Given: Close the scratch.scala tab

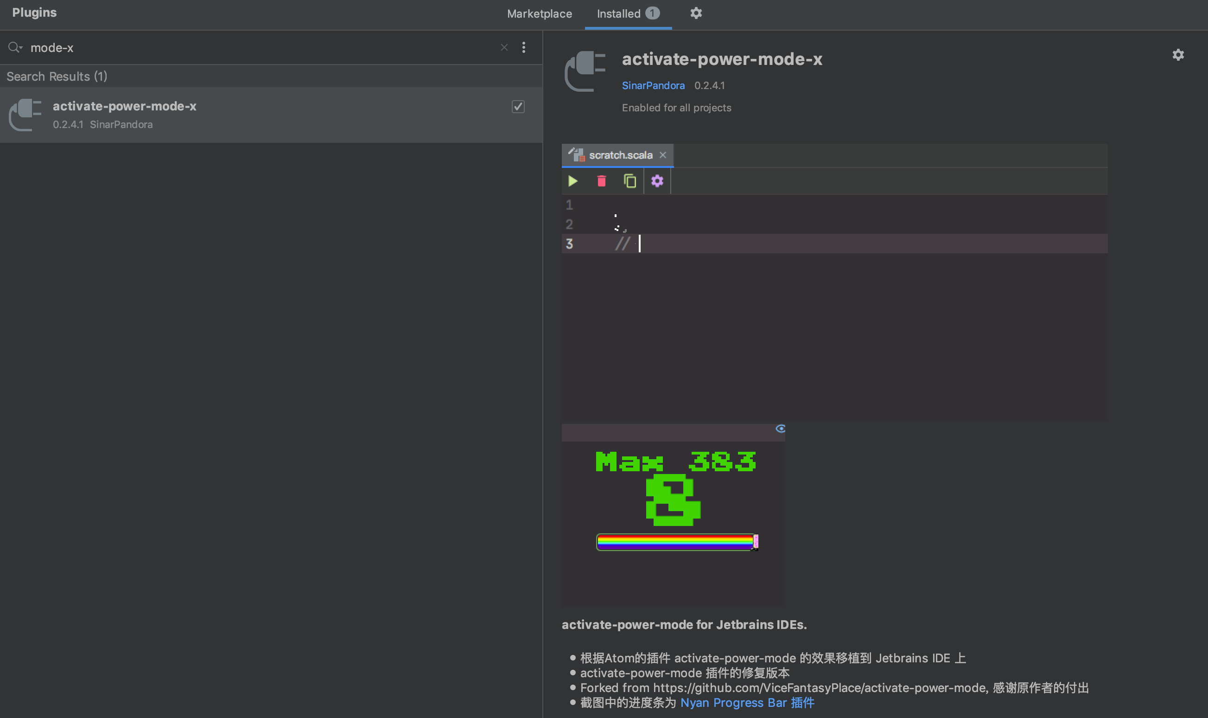Looking at the screenshot, I should [663, 155].
